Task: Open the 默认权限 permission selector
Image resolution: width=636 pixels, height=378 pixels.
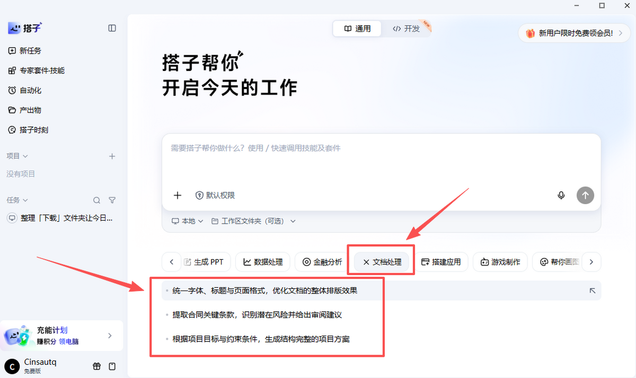Action: [215, 195]
